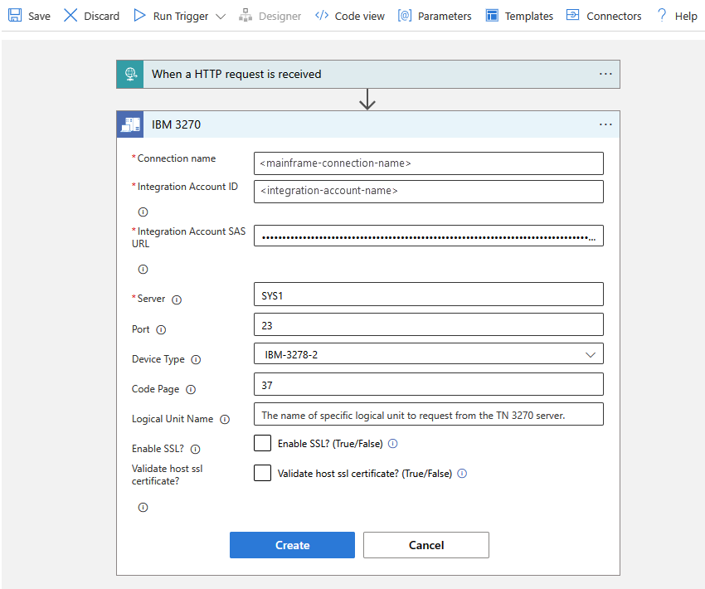
Task: Click info icon below Validate host ssl certificate label
Action: (143, 508)
